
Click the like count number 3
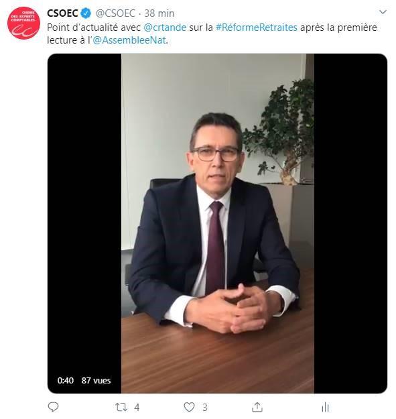point(205,408)
